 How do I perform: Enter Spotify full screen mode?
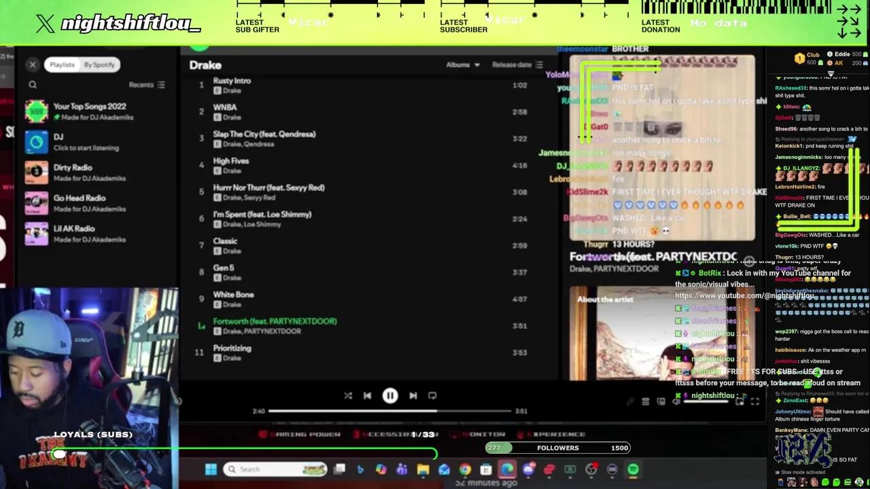tap(754, 401)
